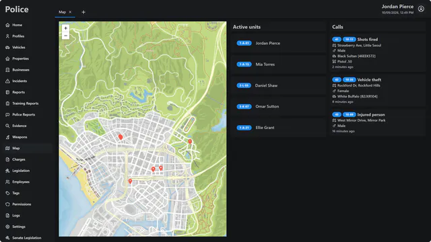Click the 'Strawberry Ave, Little Seoul' address
Image resolution: width=431 pixels, height=242 pixels.
point(359,45)
